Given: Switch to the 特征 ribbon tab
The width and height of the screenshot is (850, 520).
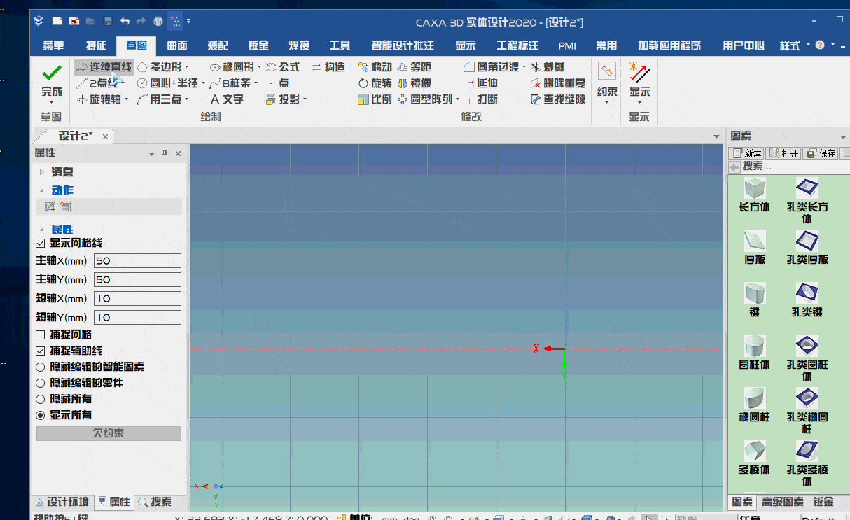Looking at the screenshot, I should click(x=95, y=45).
